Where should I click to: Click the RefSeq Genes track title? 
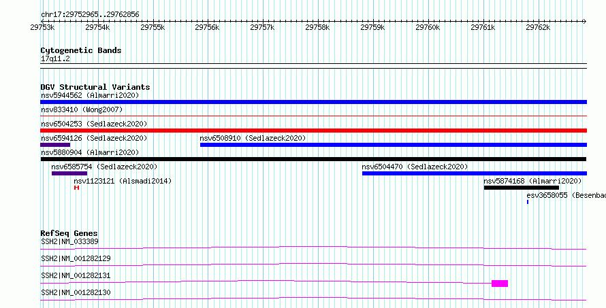69,233
